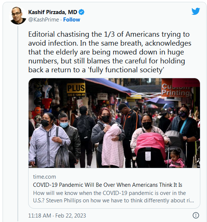This screenshot has width=207, height=222.
Task: Open the time.com domain link
Action: [x=45, y=177]
